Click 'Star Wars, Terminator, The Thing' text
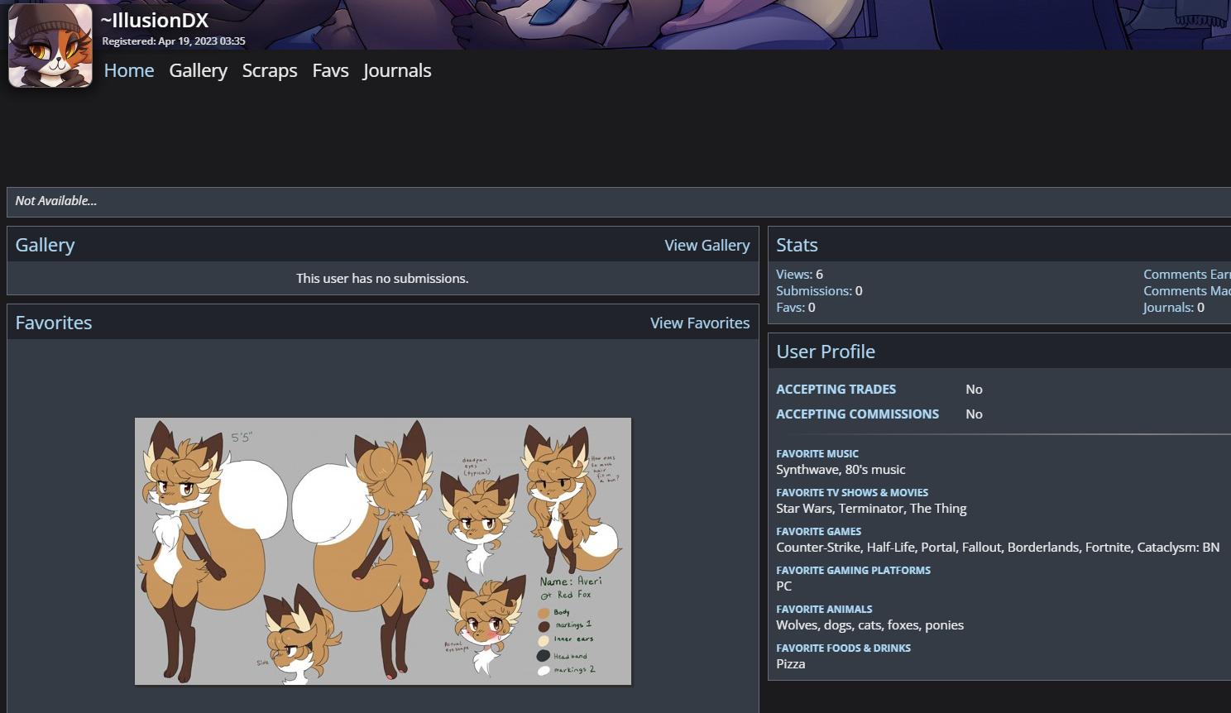This screenshot has width=1231, height=713. 871,509
